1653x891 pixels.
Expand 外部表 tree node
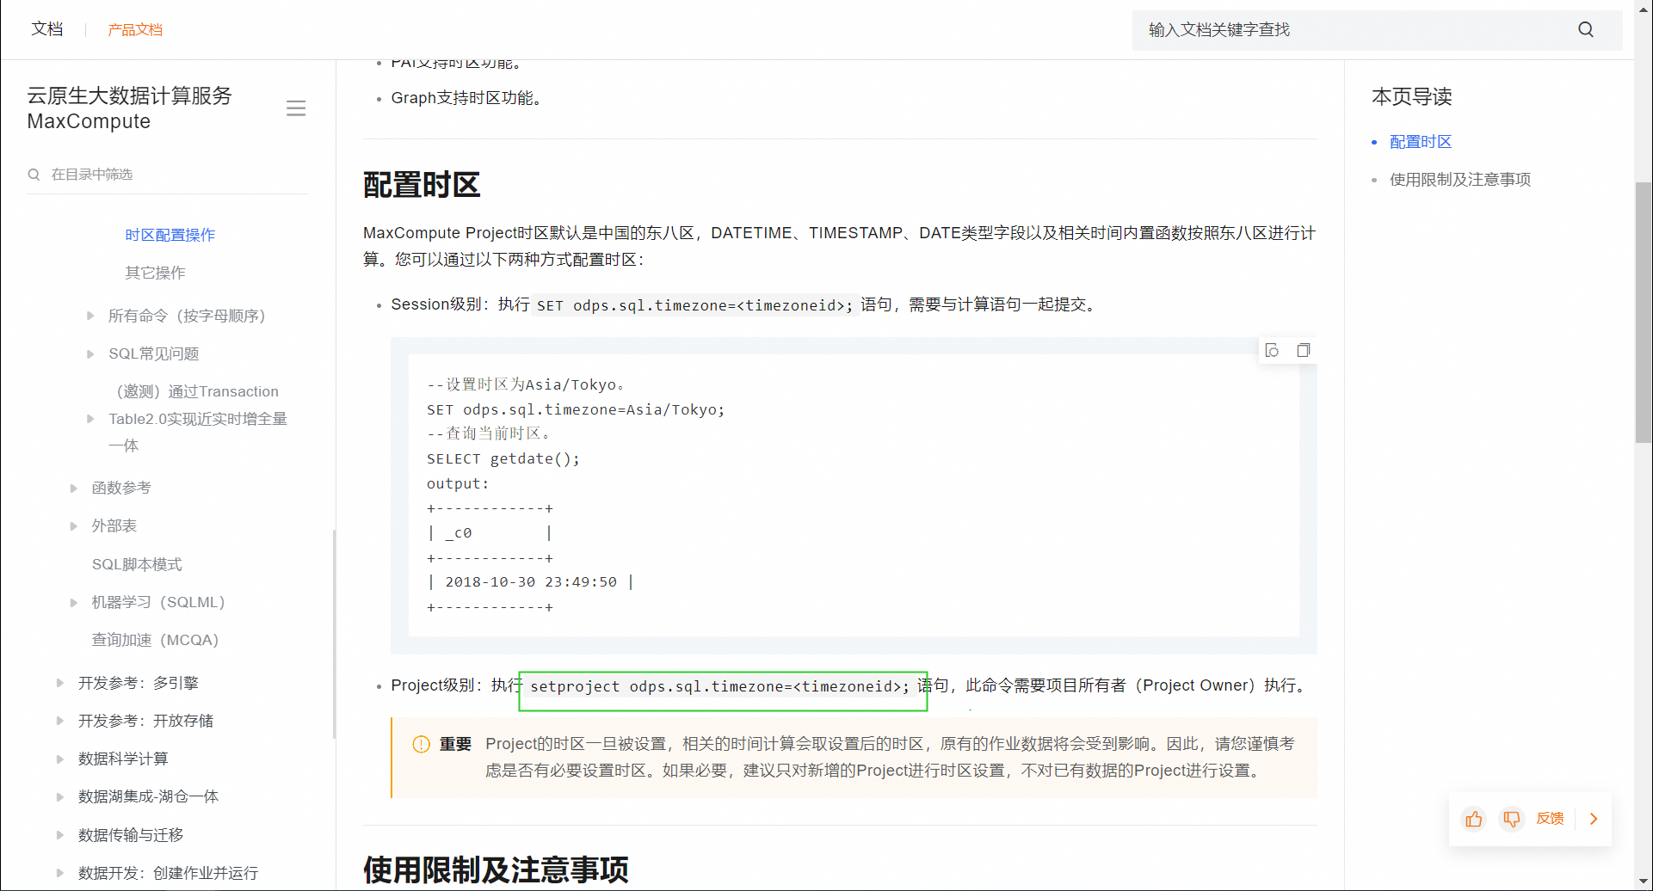(74, 525)
